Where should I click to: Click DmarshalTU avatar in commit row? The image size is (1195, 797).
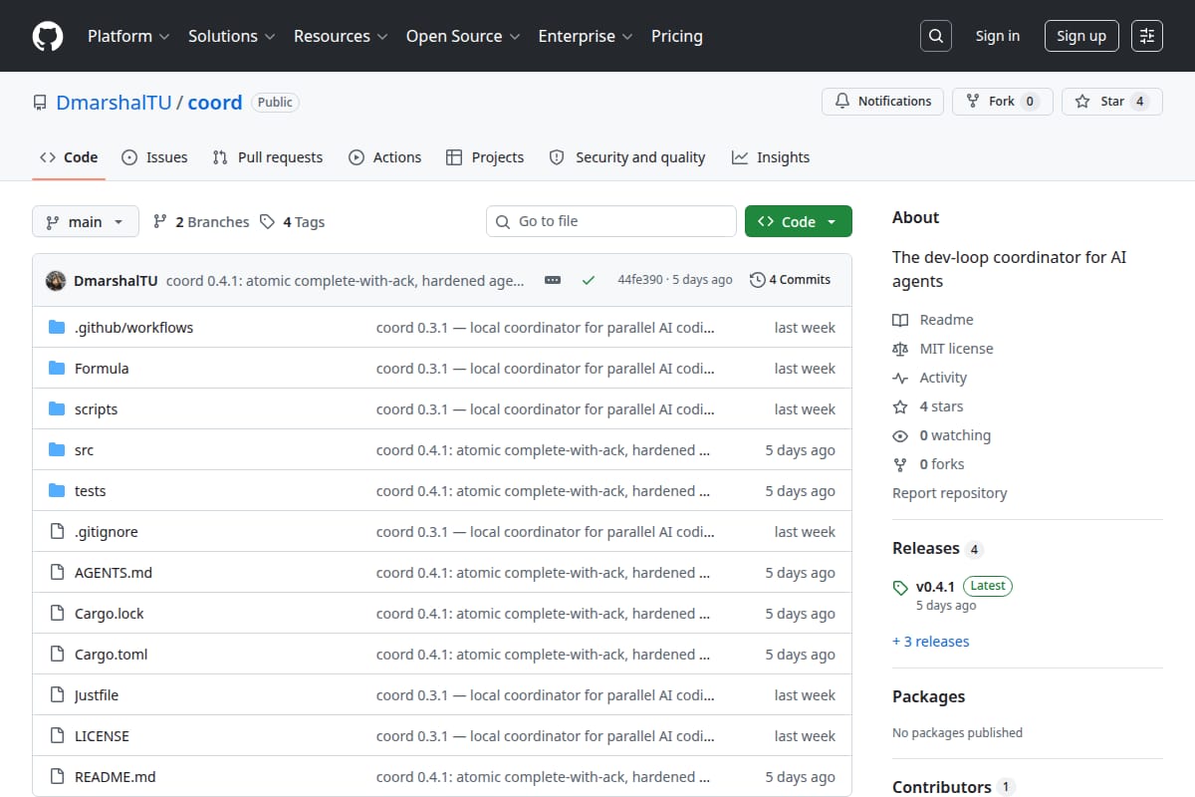pyautogui.click(x=56, y=280)
